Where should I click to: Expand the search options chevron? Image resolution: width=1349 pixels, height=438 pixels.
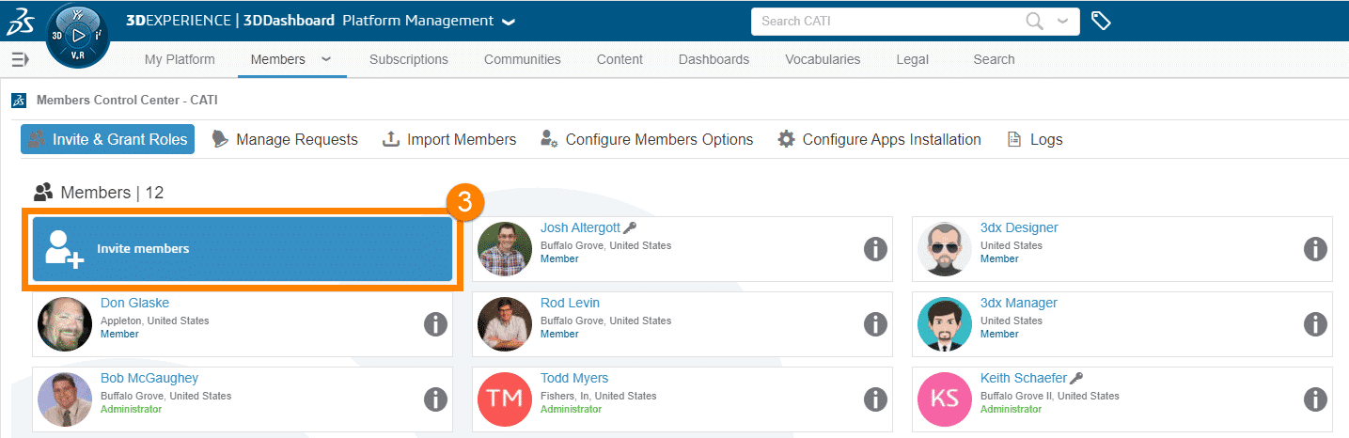(1063, 21)
